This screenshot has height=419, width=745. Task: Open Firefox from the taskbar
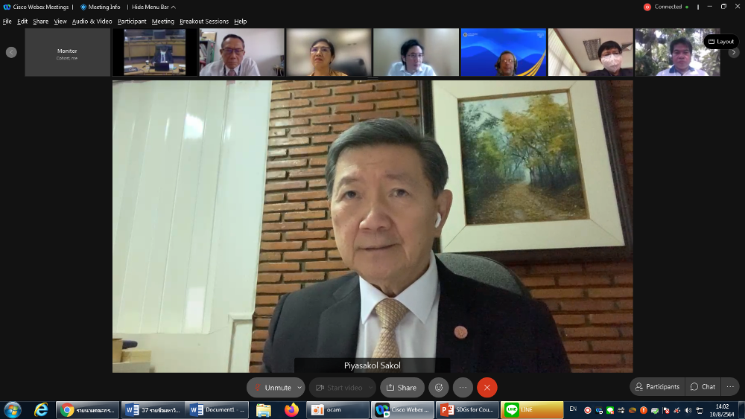[x=291, y=410]
